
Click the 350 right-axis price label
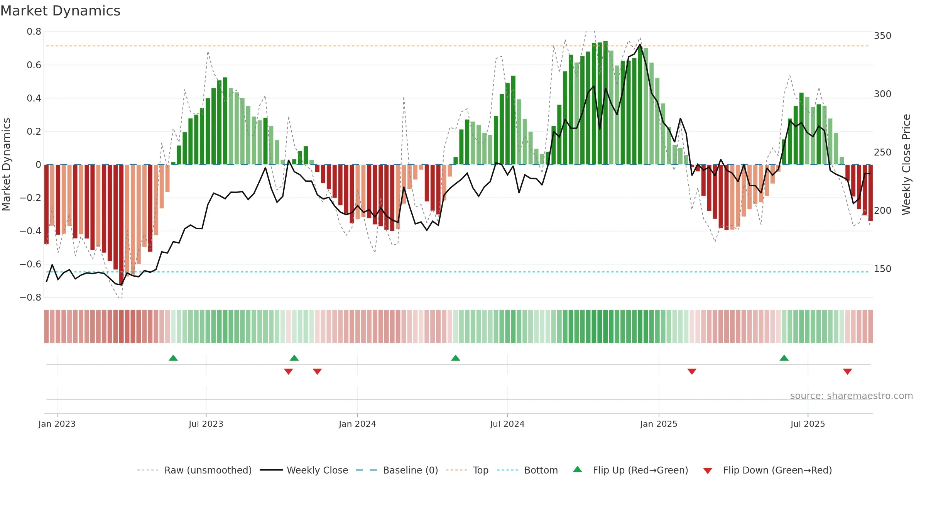click(x=883, y=36)
